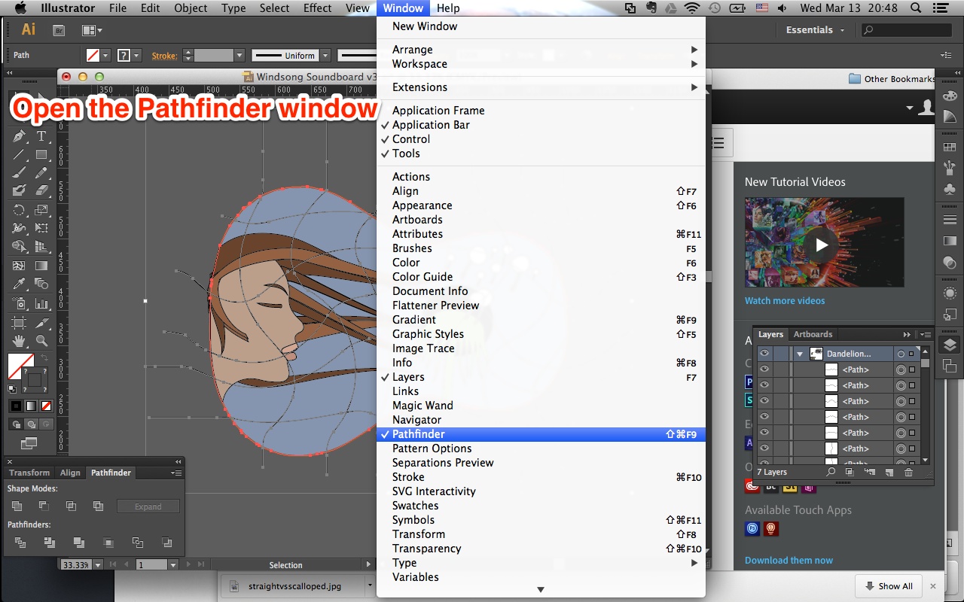Select the Type tool

tap(41, 136)
